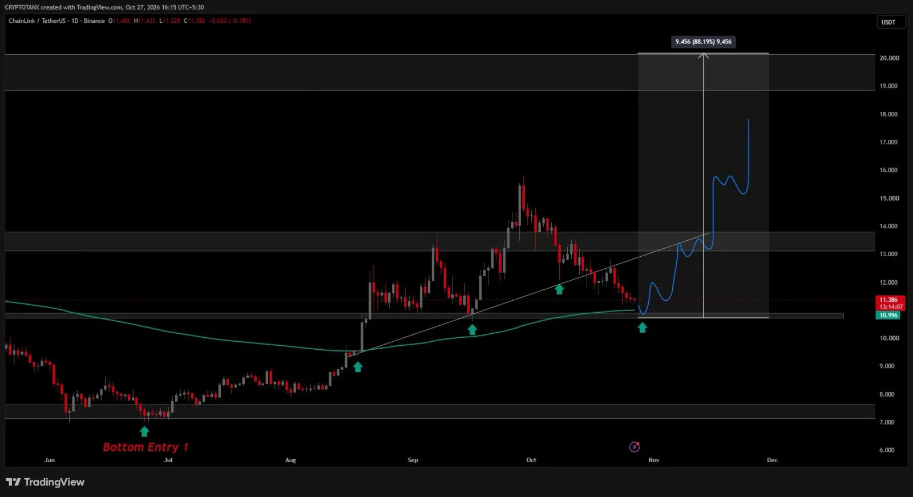Image resolution: width=913 pixels, height=497 pixels.
Task: Click the measurement label 9.456 (88.19%)
Action: [703, 42]
